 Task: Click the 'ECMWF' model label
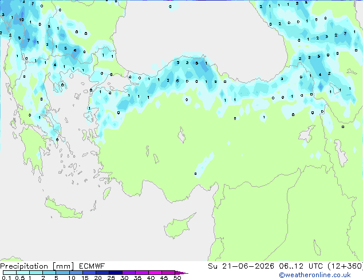coord(92,266)
